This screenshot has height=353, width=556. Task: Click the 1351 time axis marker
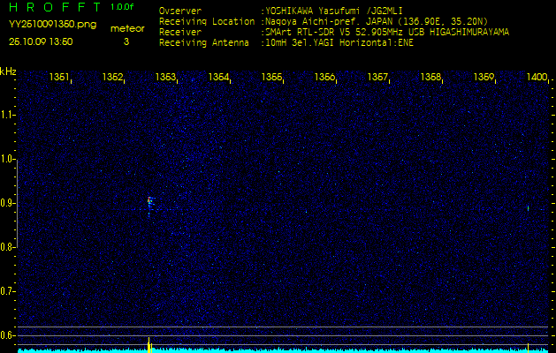click(59, 77)
